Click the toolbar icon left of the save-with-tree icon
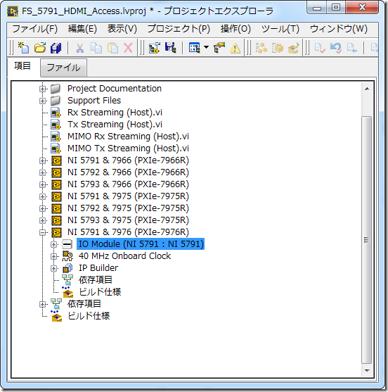Viewport: 388px width, 392px height. pos(155,48)
